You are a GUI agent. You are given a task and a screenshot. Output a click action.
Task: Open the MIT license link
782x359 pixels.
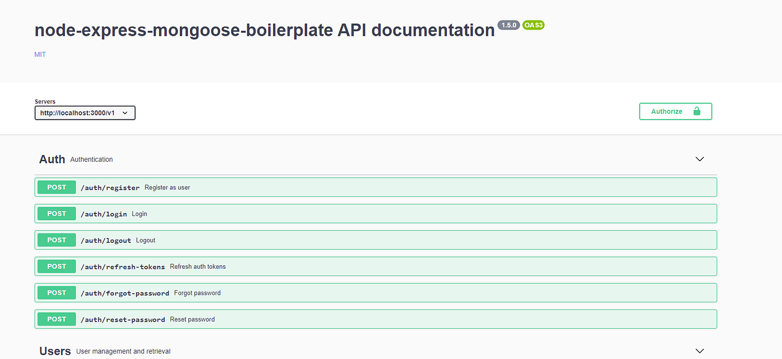tap(40, 54)
